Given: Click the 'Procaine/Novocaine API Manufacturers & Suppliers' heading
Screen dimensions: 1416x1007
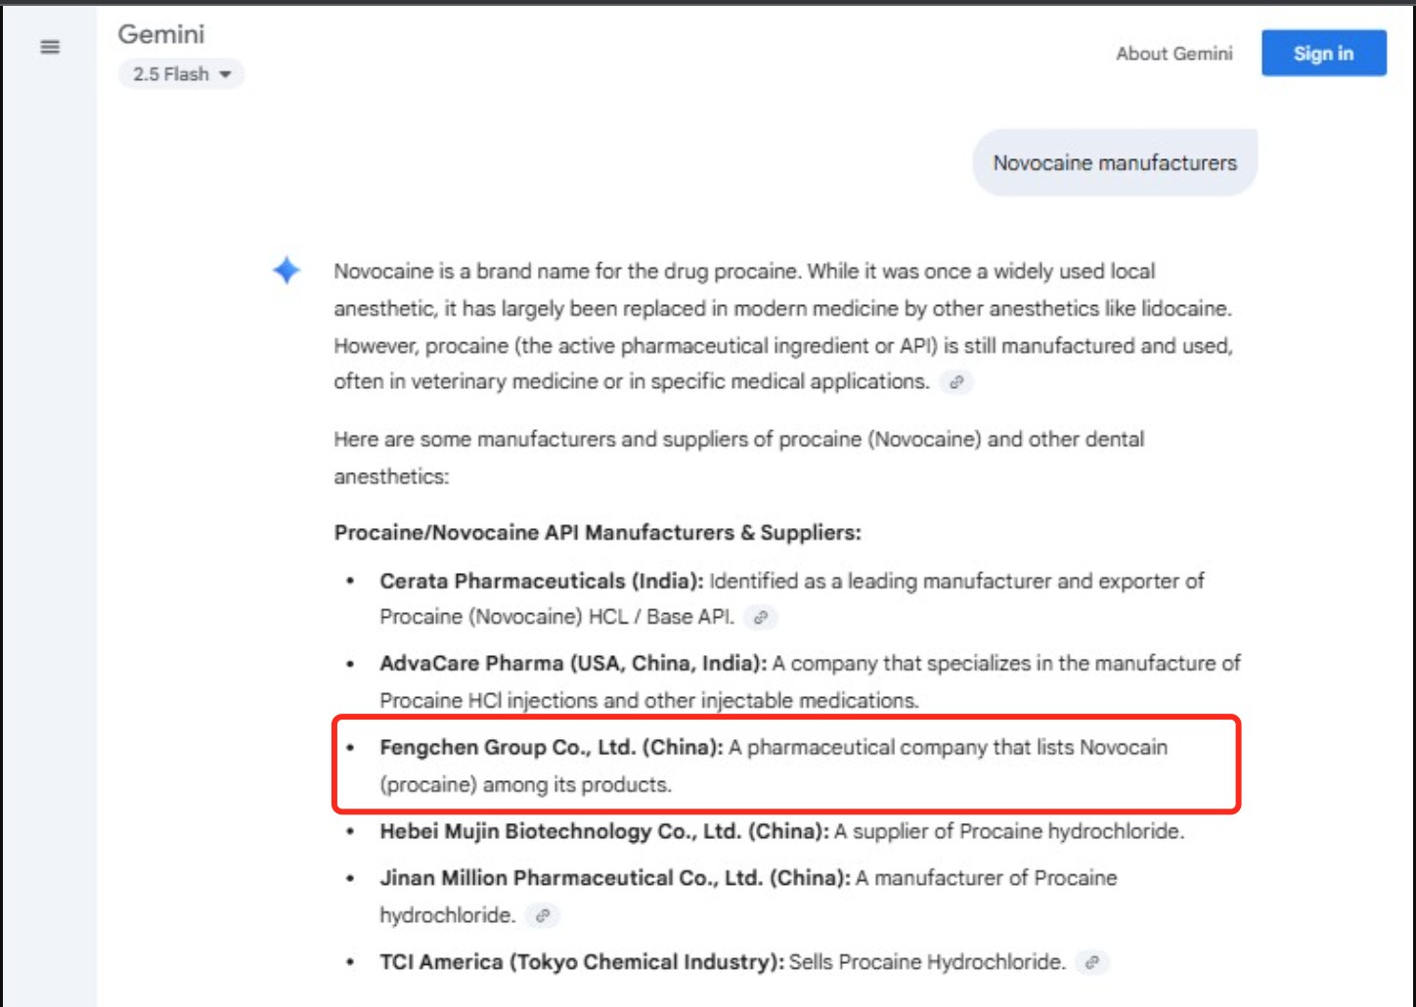Looking at the screenshot, I should [597, 533].
